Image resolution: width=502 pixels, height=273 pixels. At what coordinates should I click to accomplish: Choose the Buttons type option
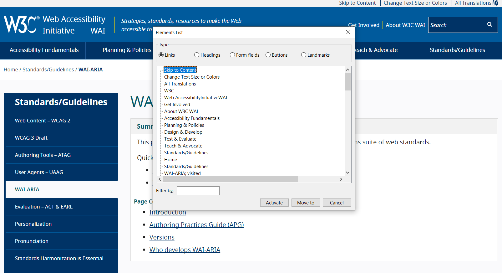click(x=268, y=55)
